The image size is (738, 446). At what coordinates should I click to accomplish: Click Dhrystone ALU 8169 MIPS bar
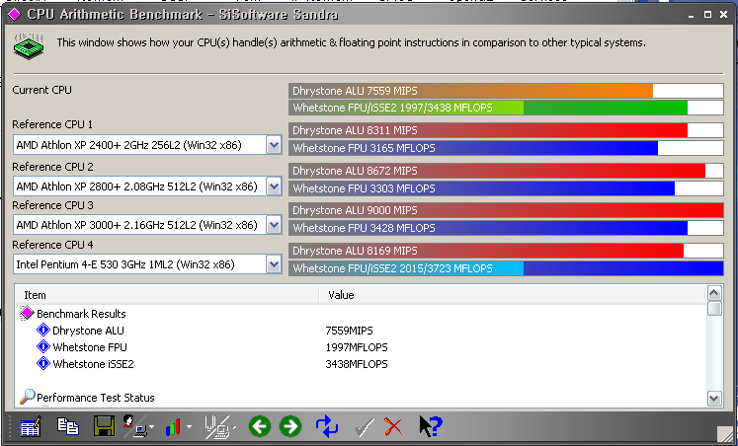(x=506, y=251)
